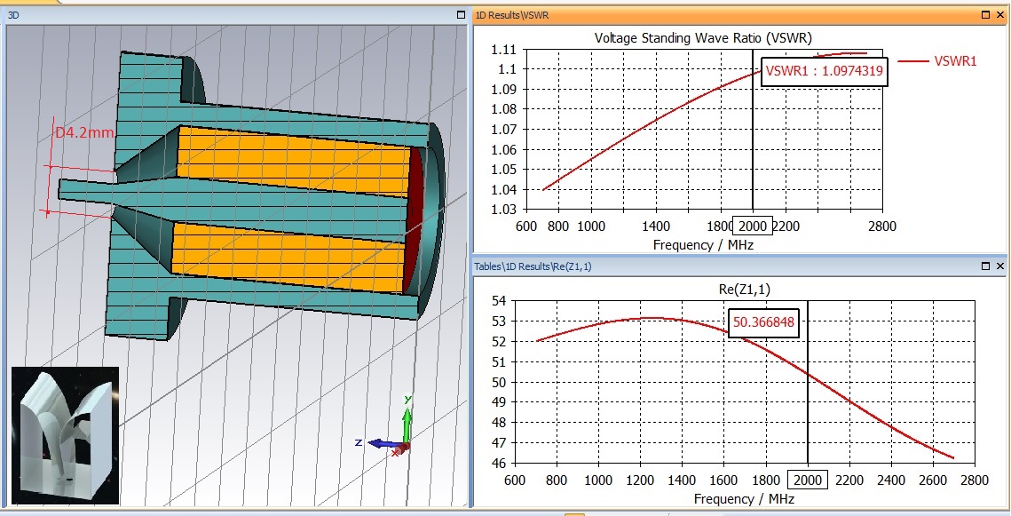
Task: Close the 1D Results VSWR window
Action: 1000,14
